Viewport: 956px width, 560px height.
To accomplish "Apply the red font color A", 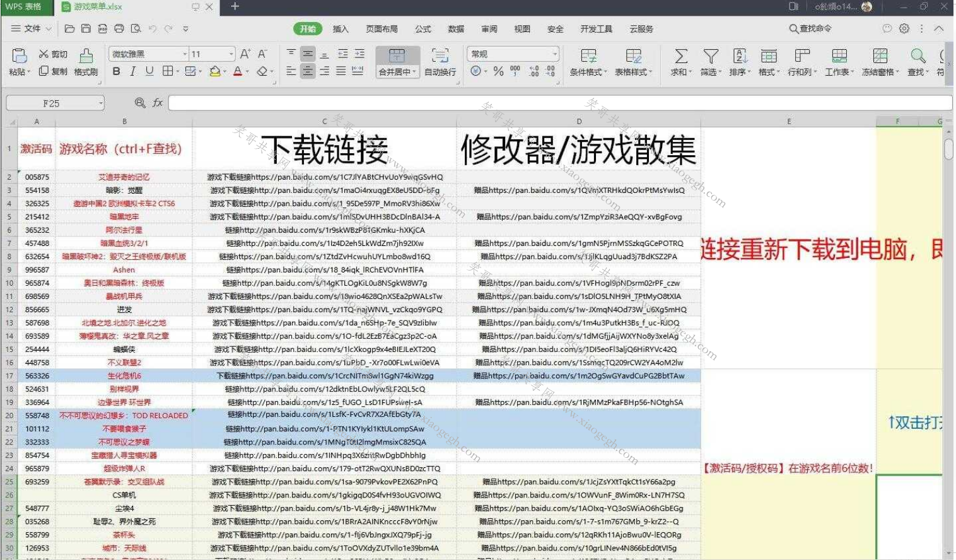I will coord(238,71).
